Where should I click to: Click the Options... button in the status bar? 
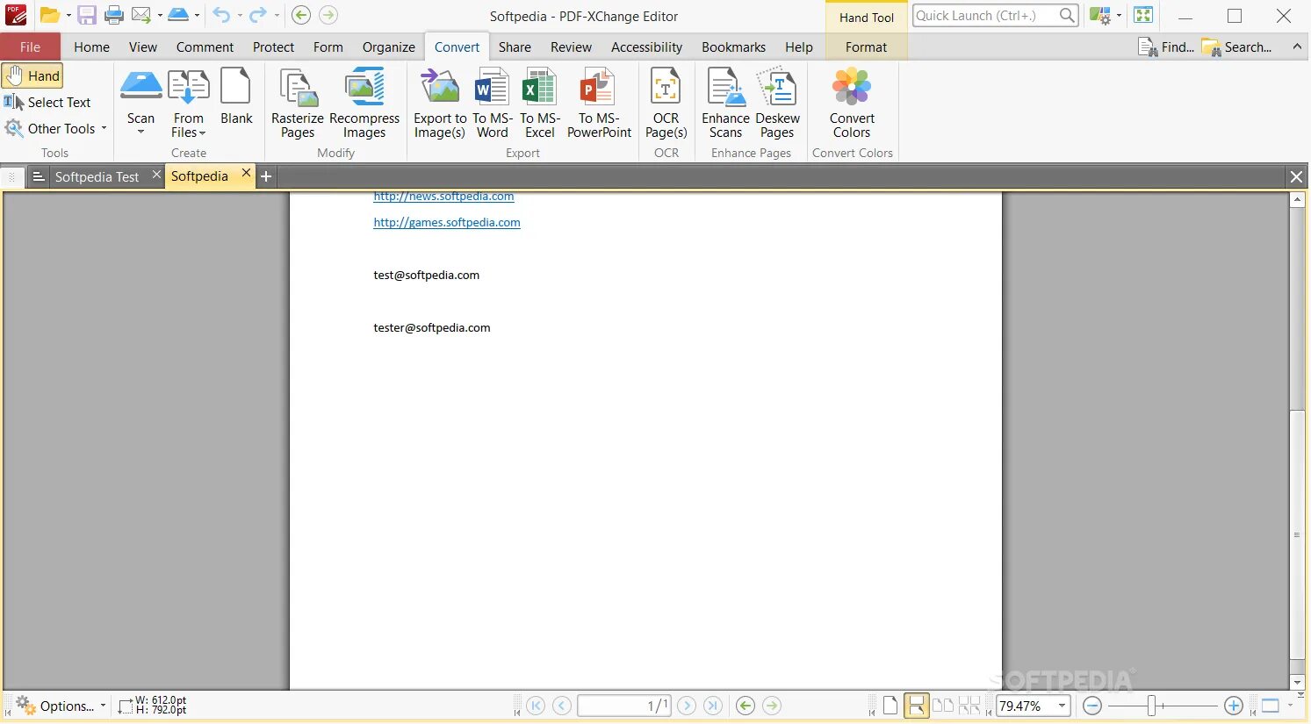point(61,706)
